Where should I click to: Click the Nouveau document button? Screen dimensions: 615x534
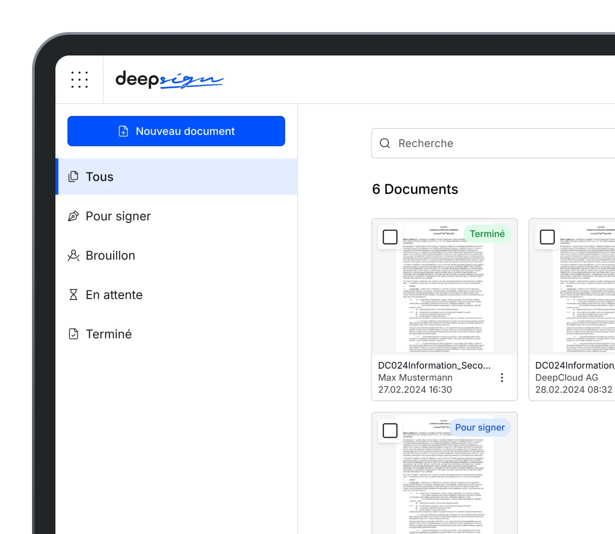click(x=176, y=131)
